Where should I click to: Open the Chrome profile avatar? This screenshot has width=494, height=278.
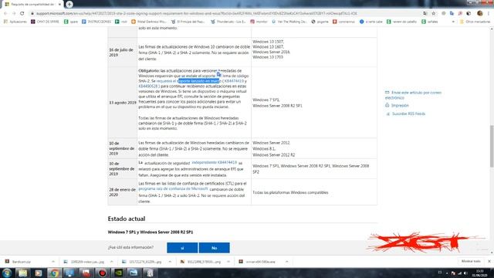pyautogui.click(x=480, y=14)
